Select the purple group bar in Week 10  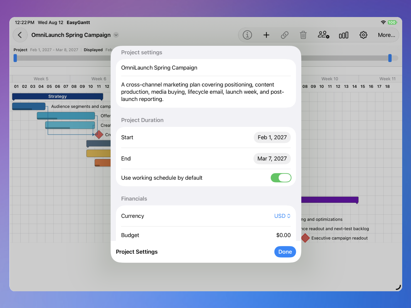[x=330, y=200]
